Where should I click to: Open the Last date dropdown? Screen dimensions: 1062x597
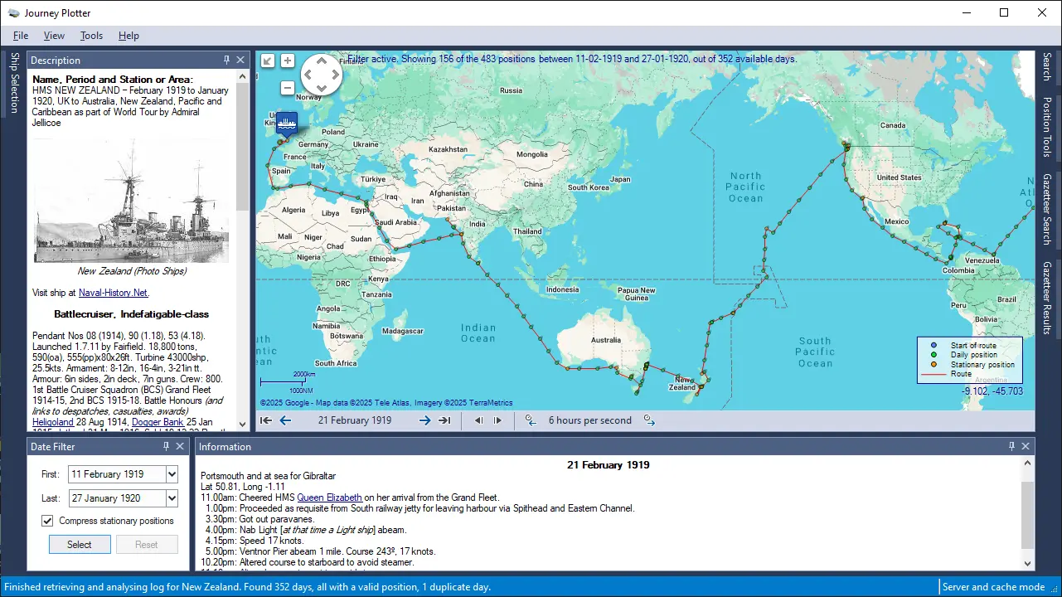172,498
